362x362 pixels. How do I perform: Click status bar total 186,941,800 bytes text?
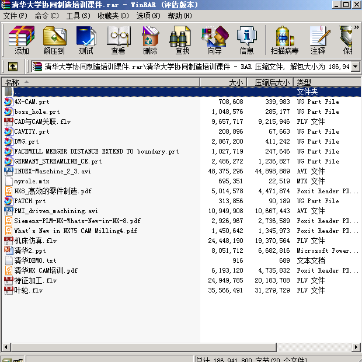pos(252,360)
